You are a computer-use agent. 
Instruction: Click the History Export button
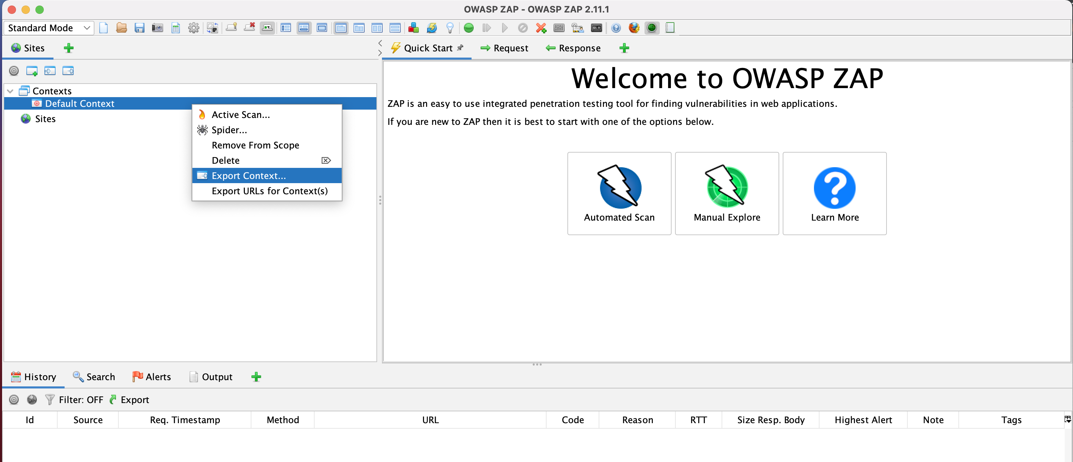tap(129, 400)
